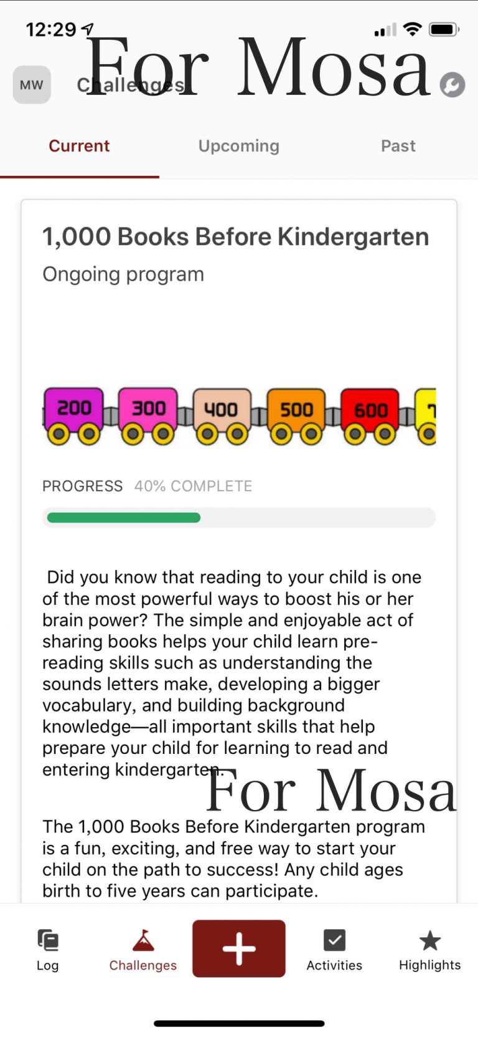The image size is (478, 1037).
Task: Tap the program description paragraph
Action: pos(230,673)
